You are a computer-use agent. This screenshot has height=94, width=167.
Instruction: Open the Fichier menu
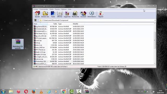tap(36, 9)
